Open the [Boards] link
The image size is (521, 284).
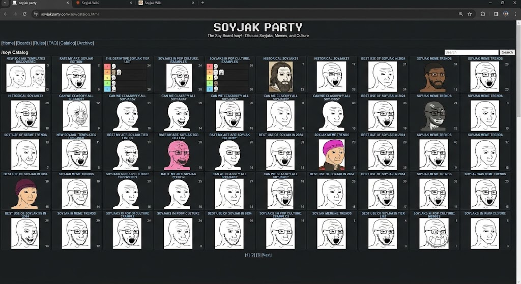(24, 43)
